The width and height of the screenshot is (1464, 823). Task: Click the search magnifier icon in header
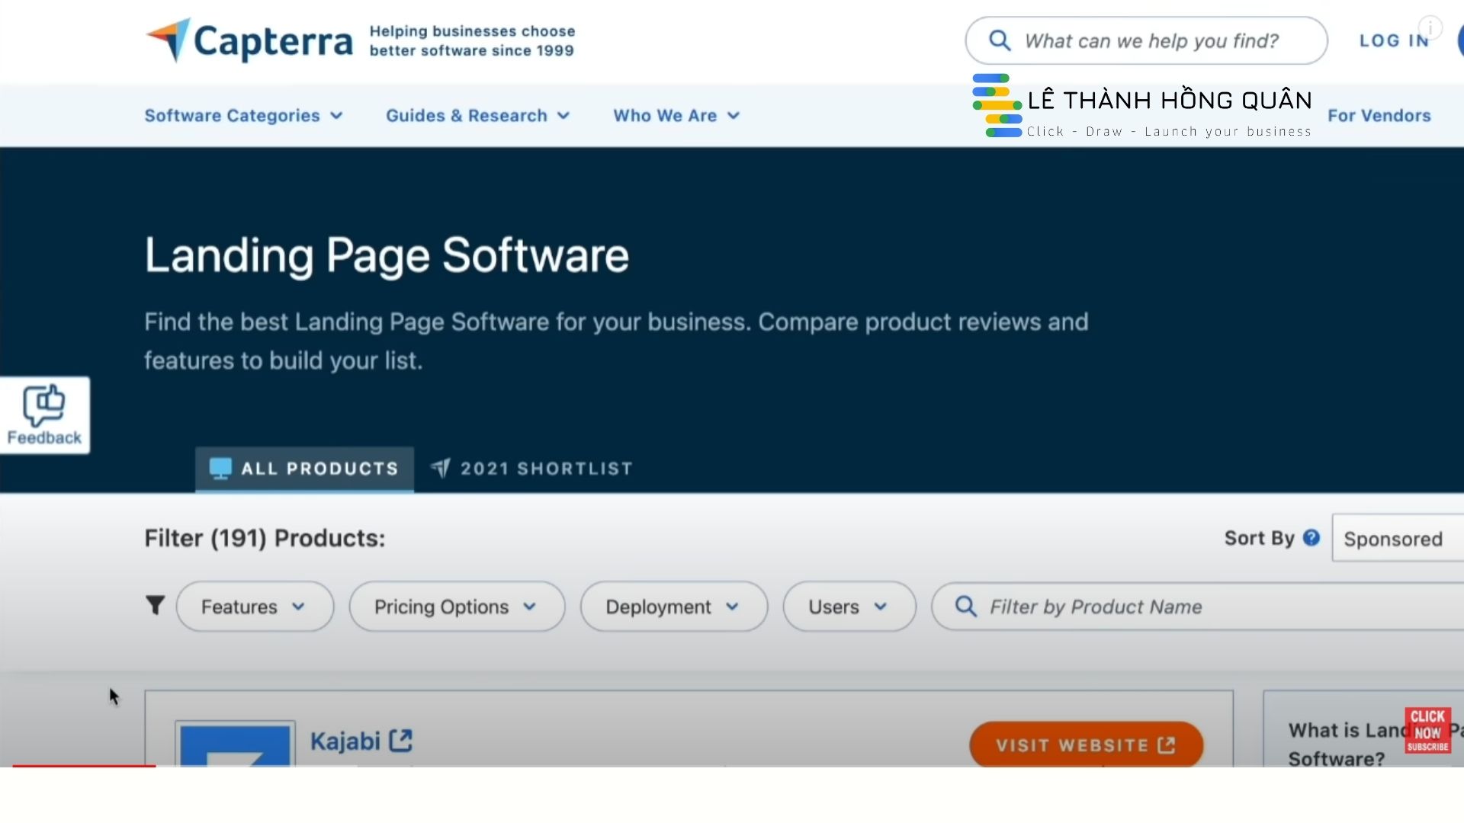pos(1000,40)
